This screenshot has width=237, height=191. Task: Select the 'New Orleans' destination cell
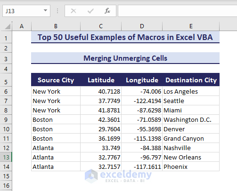point(191,157)
